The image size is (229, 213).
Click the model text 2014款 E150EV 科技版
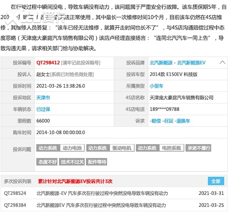point(174,75)
